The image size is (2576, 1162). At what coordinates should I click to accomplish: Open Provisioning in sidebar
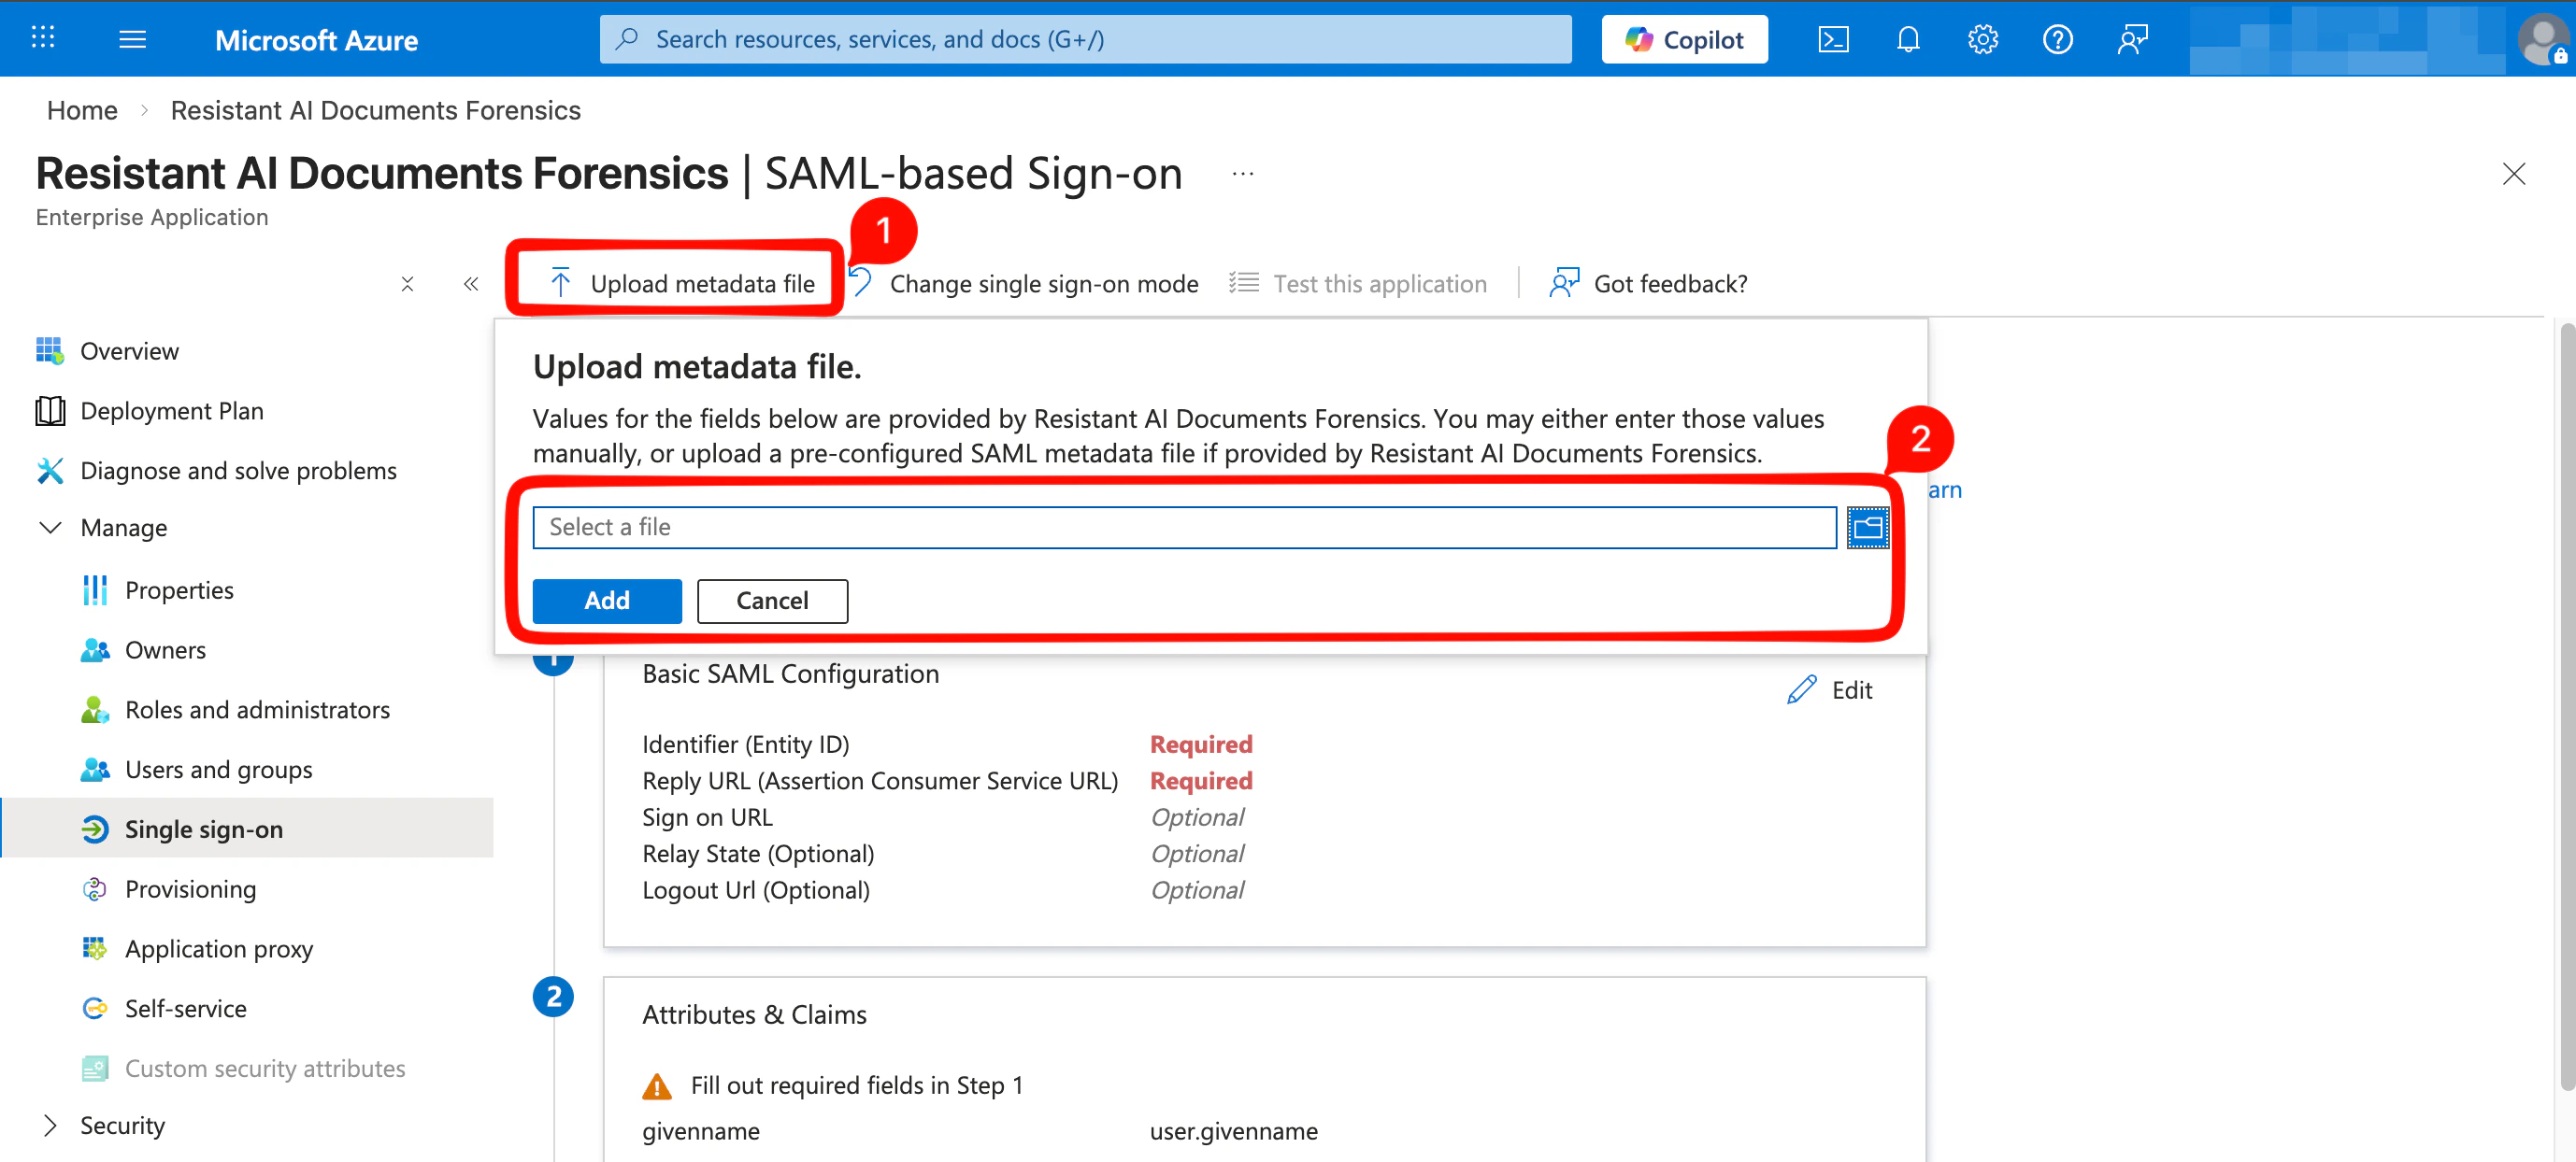190,889
